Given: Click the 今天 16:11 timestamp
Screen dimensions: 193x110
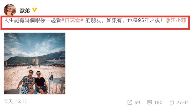Looking at the screenshot, I should 15,101.
